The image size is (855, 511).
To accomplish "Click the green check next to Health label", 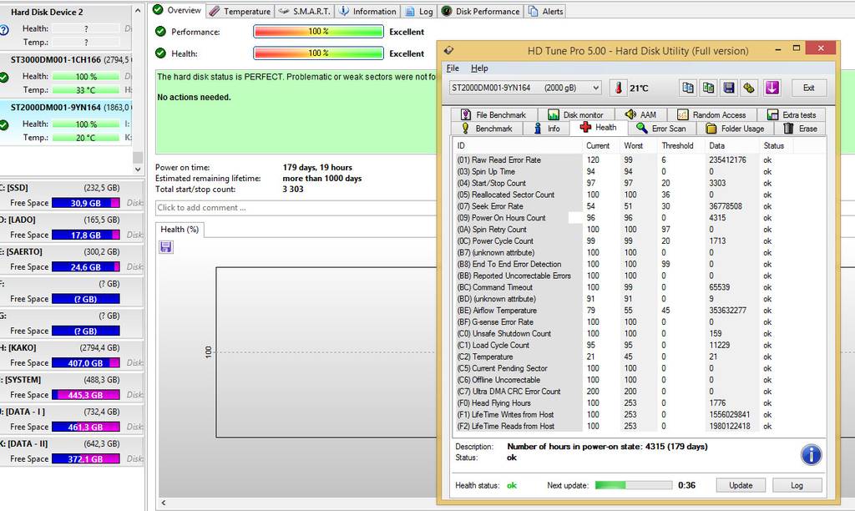I will pos(160,53).
